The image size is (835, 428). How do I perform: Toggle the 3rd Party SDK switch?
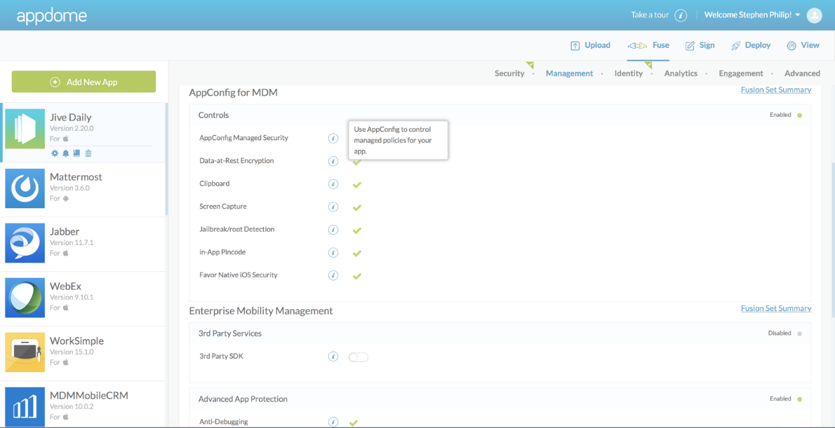click(359, 357)
